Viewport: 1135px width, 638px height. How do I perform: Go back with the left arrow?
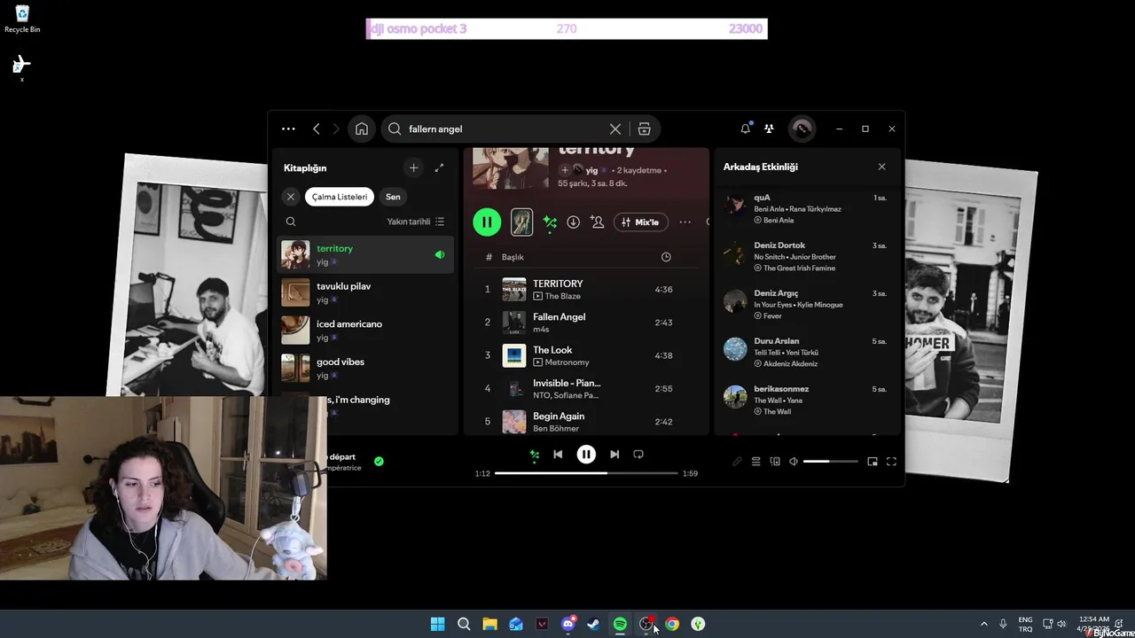(316, 128)
